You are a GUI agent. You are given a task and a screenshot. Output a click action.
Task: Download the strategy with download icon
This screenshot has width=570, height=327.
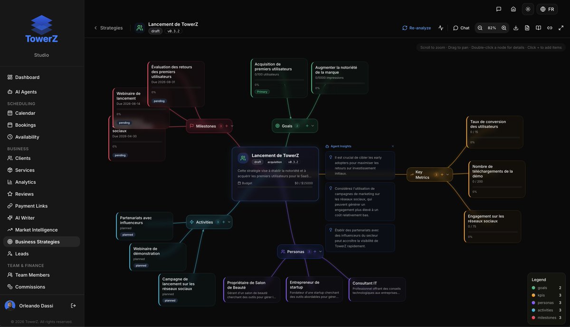coord(516,28)
